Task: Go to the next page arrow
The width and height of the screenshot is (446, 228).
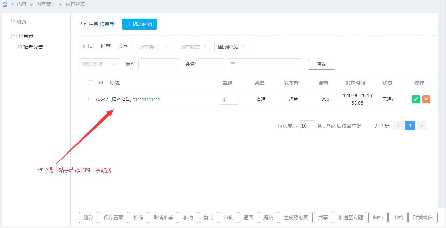Action: [422, 126]
